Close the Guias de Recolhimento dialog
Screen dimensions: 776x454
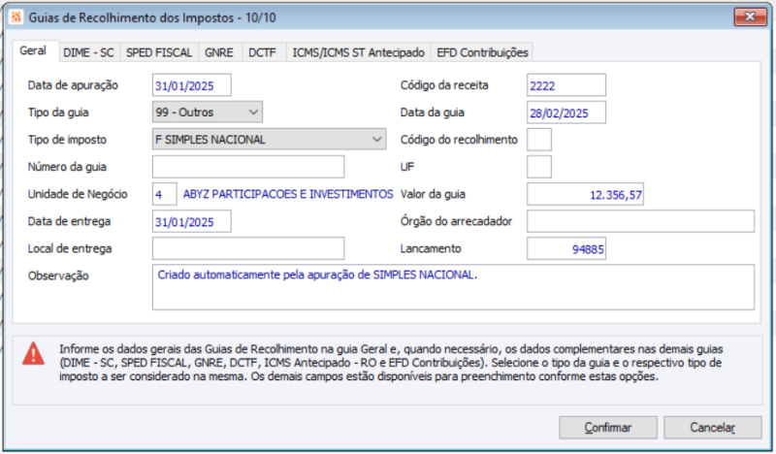point(750,16)
